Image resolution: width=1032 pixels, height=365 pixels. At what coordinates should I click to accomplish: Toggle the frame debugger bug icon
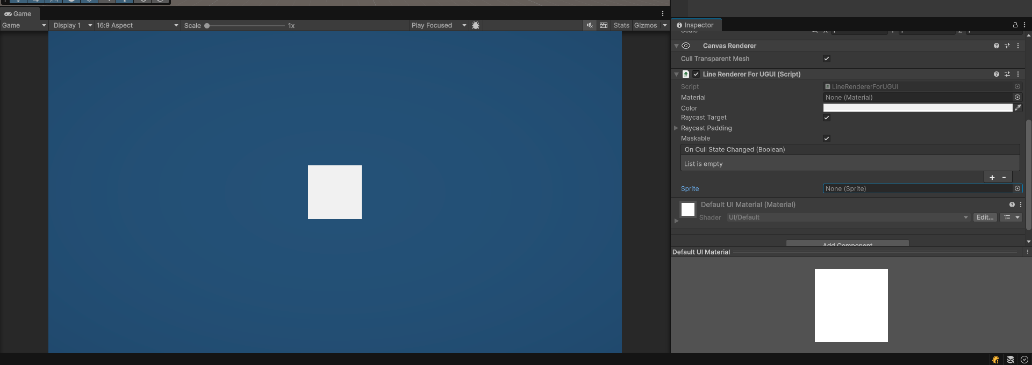pyautogui.click(x=476, y=25)
